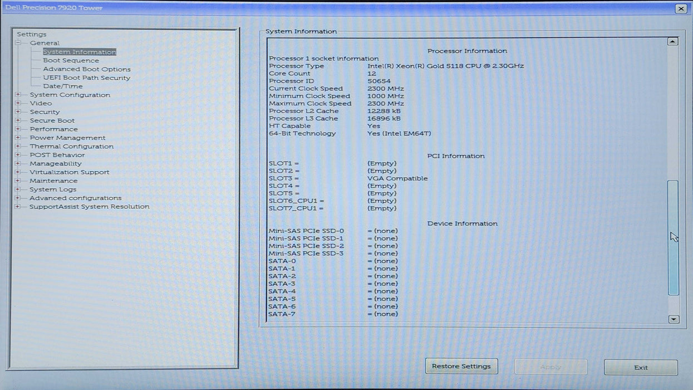Expand the Performance section
Screen dimensions: 693x390
point(18,129)
